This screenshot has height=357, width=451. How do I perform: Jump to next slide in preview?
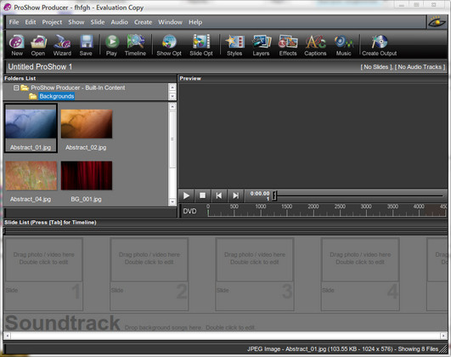pyautogui.click(x=235, y=195)
